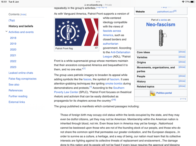Click the Politics portal ballot box icon
196x146 pixels.
(x=152, y=93)
